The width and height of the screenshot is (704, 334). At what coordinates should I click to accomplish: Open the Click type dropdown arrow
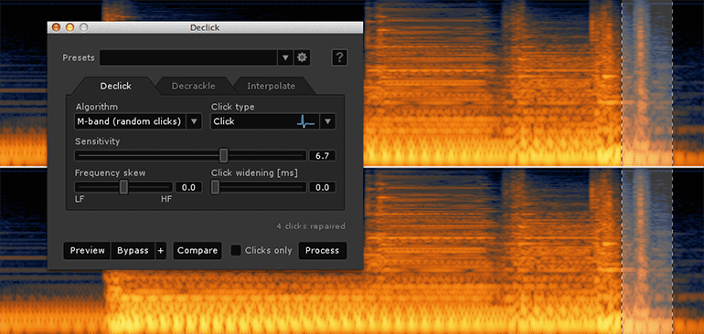[x=327, y=121]
